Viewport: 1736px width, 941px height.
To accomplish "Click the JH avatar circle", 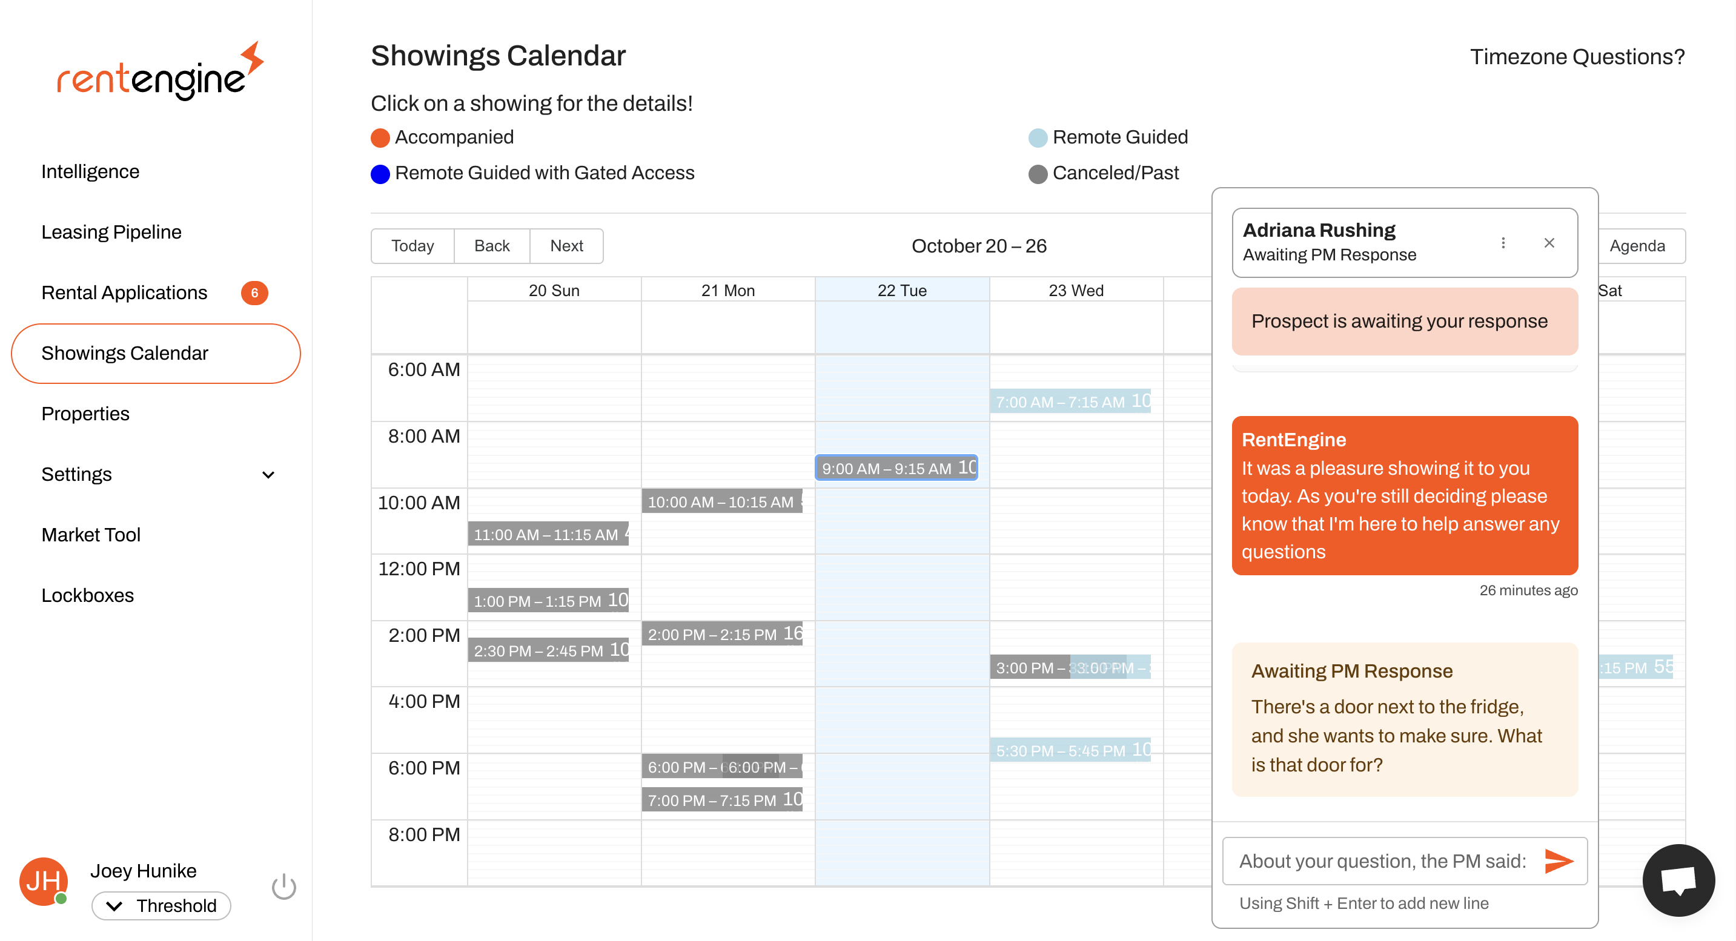I will (x=44, y=880).
